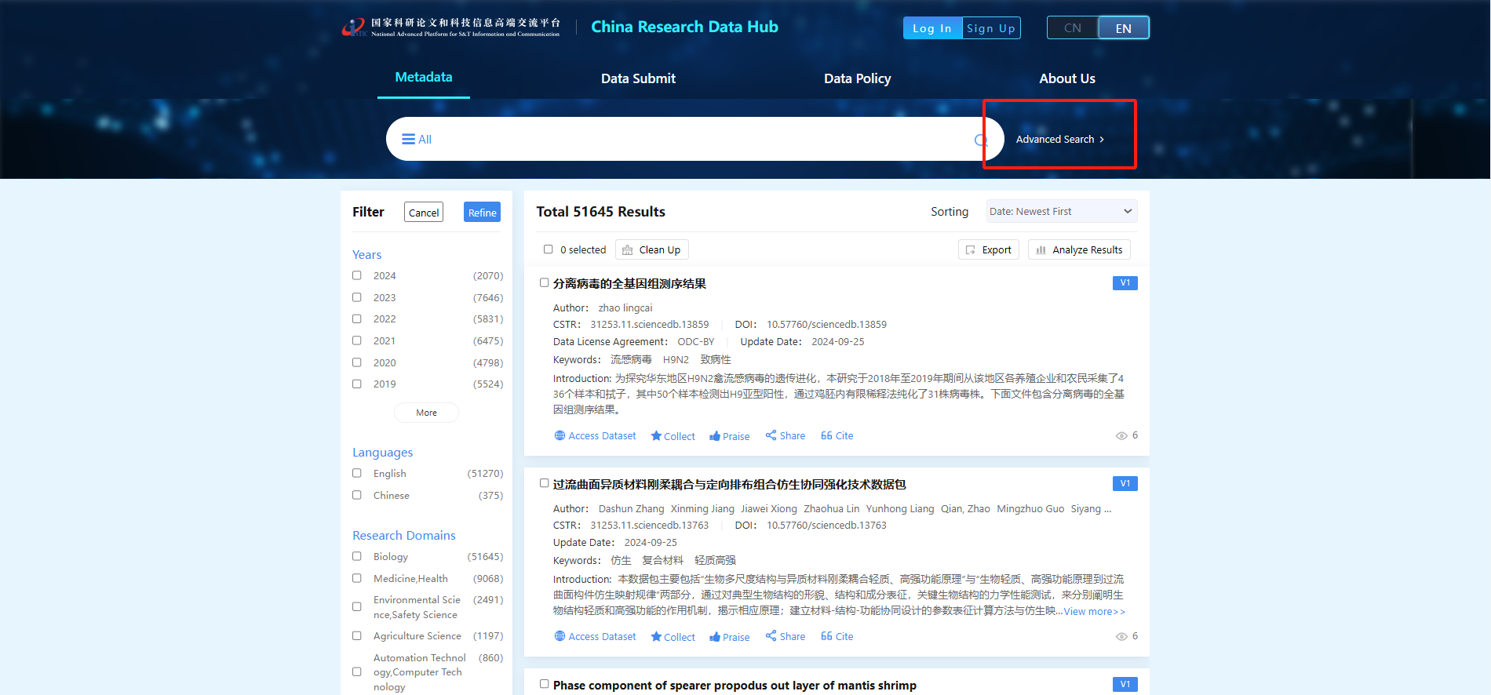Click the Export icon button
Viewport: 1491px width, 695px height.
pyautogui.click(x=988, y=250)
